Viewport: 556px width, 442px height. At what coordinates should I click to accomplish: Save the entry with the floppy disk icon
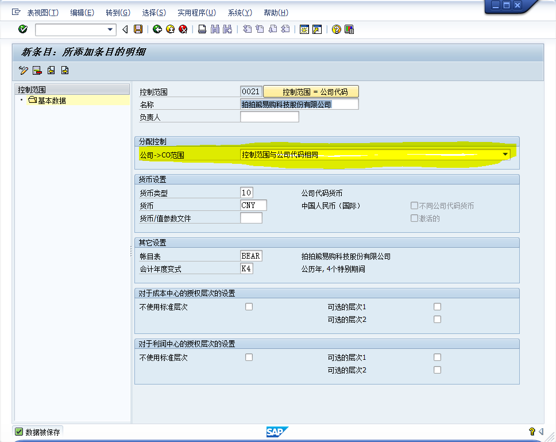pyautogui.click(x=138, y=29)
